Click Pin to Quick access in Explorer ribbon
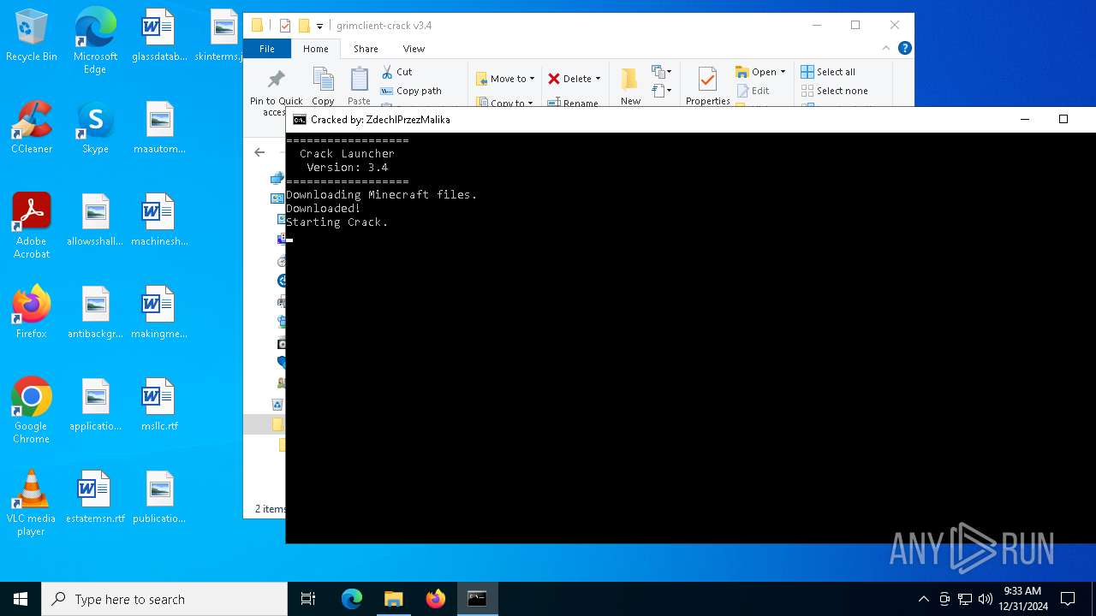Screen dimensions: 1096x616 click(x=276, y=92)
